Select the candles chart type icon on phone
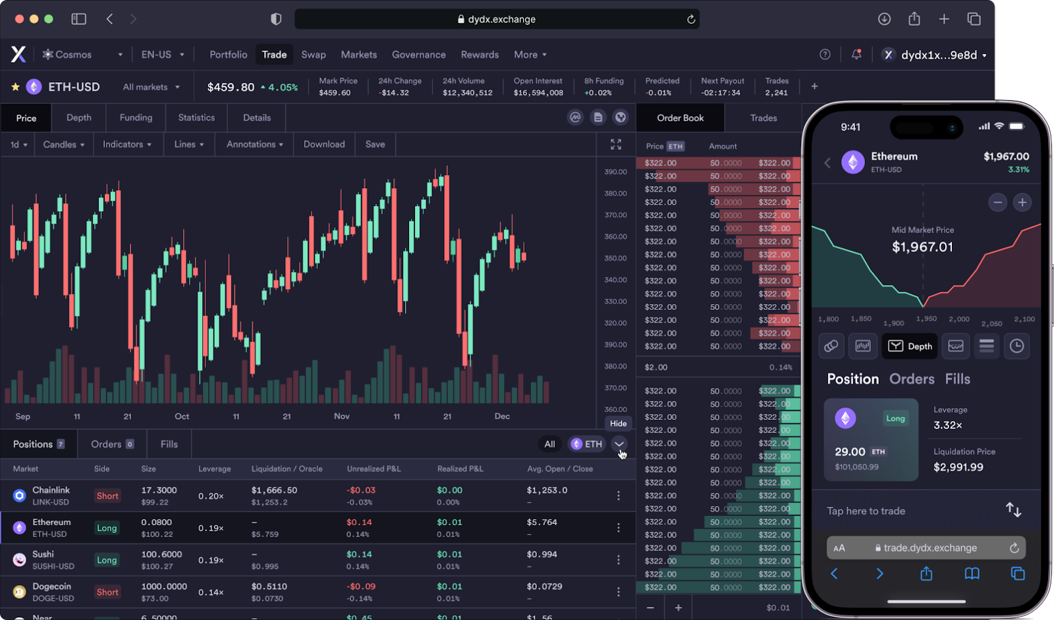Image resolution: width=1054 pixels, height=620 pixels. pyautogui.click(x=863, y=346)
